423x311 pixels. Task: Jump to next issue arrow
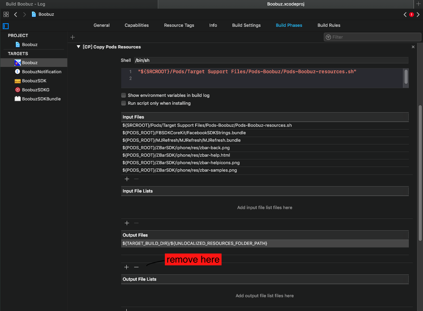pyautogui.click(x=418, y=15)
